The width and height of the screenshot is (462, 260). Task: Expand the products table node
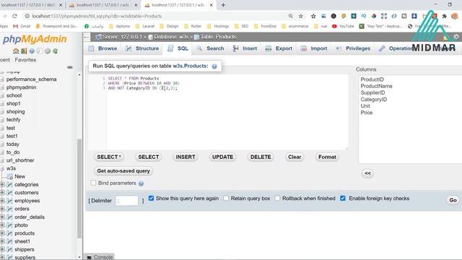tap(2, 233)
